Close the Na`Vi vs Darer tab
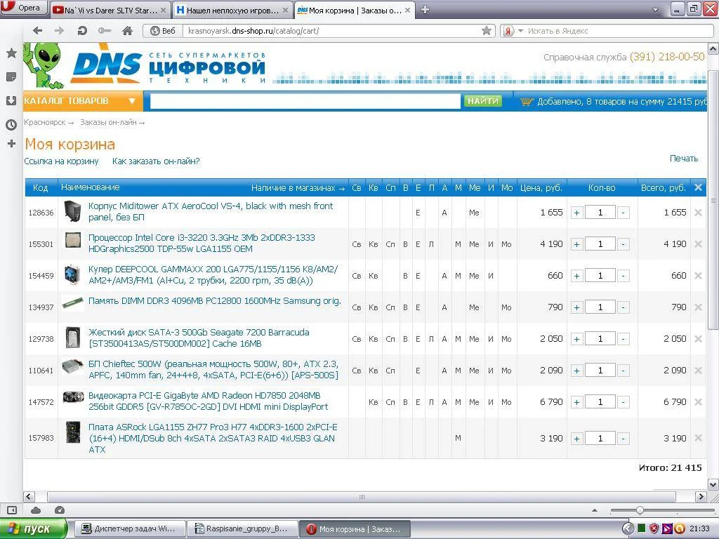719x539 pixels. [164, 10]
